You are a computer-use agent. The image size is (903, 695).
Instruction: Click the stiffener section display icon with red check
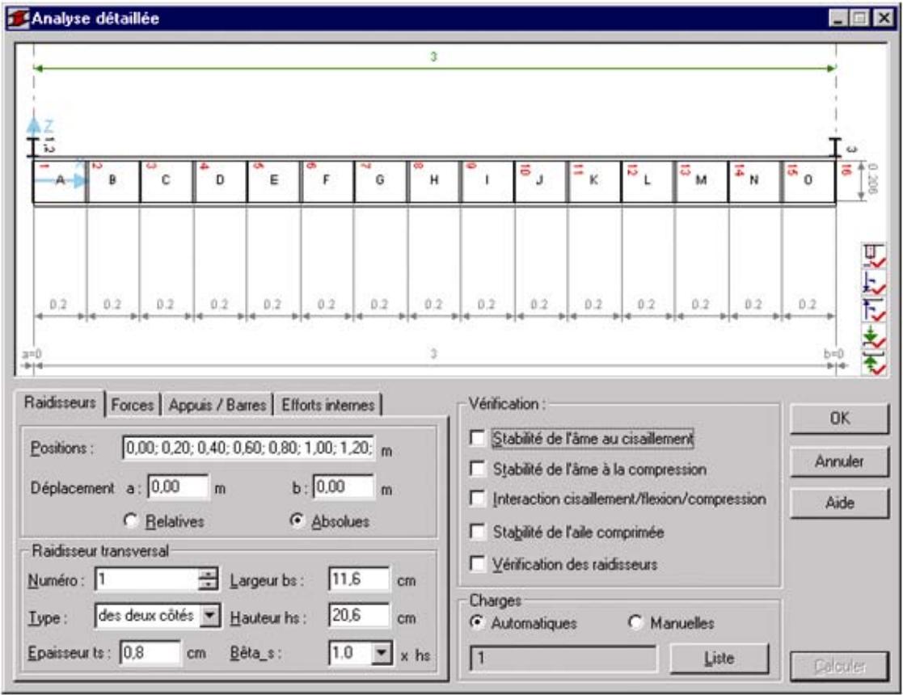[x=874, y=255]
